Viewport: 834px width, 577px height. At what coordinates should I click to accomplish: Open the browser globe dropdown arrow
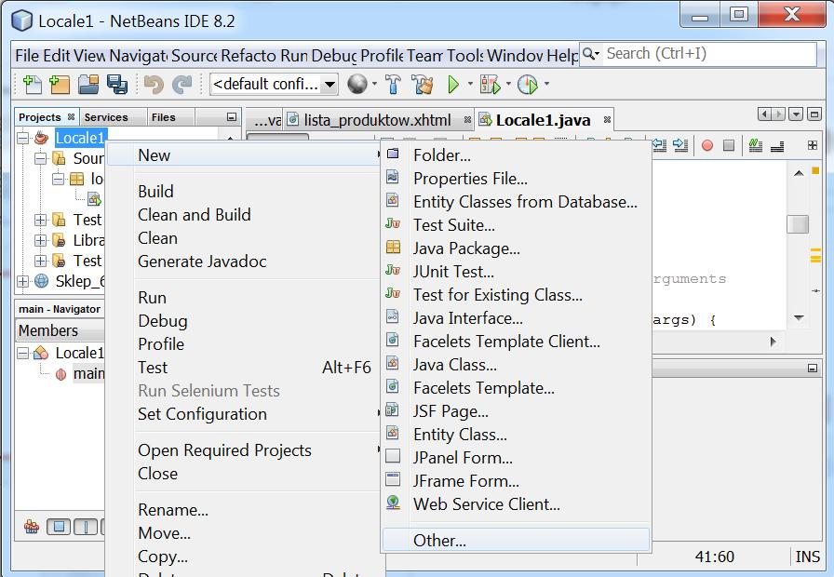tap(374, 84)
